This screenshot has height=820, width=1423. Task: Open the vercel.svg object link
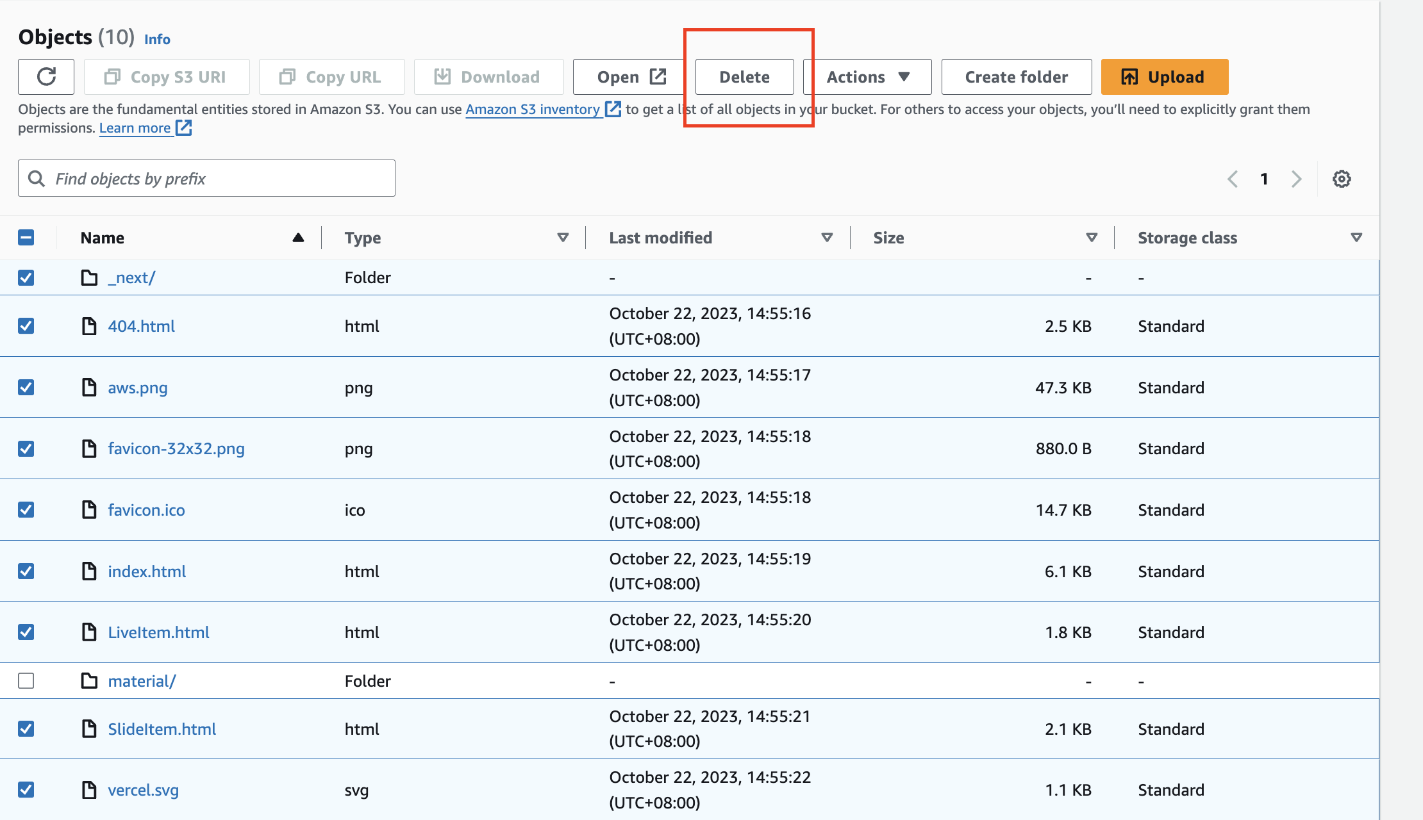[x=143, y=790]
